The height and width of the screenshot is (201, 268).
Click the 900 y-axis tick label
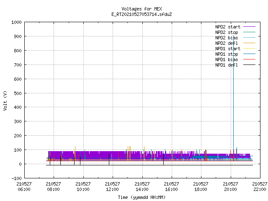click(18, 36)
